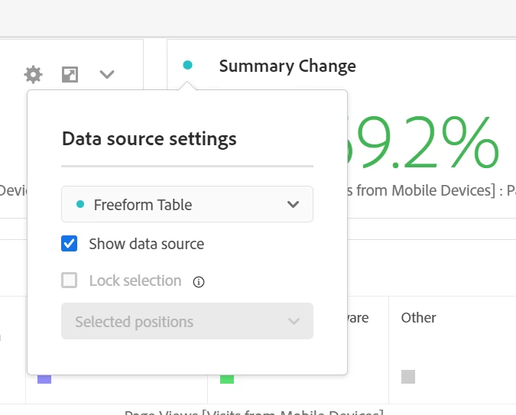Open the Selected positions dropdown
516x415 pixels.
click(187, 321)
